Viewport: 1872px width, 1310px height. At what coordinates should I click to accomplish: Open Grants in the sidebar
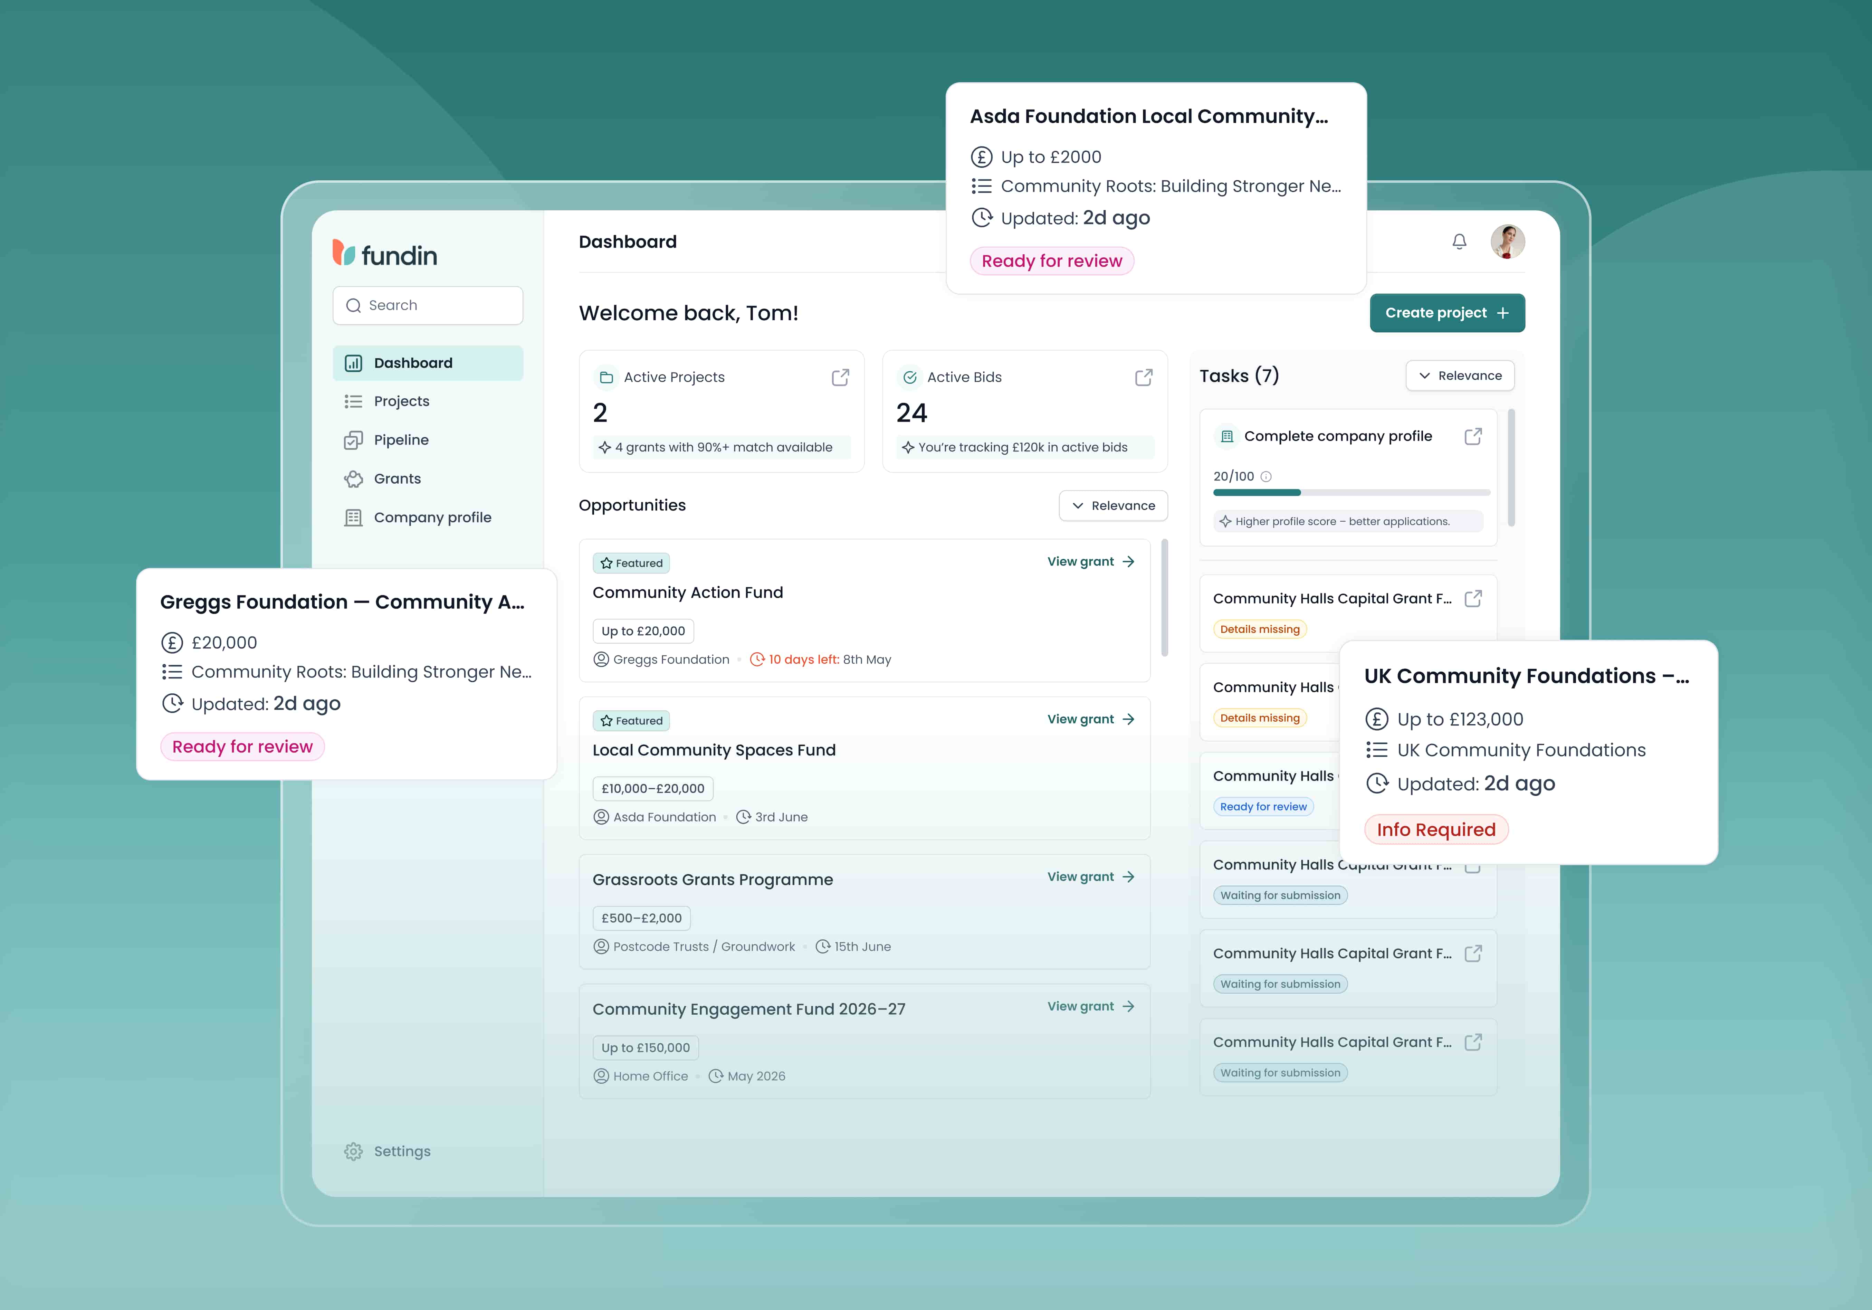click(428, 479)
